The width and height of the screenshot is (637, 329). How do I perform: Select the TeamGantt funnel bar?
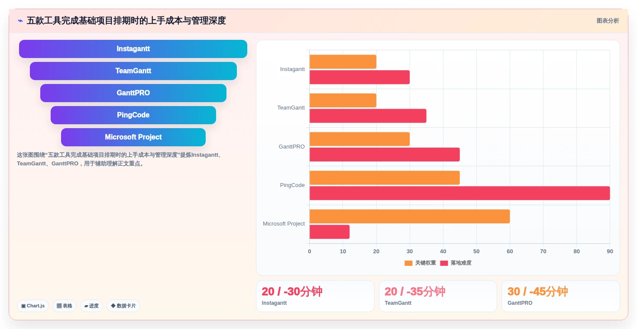click(133, 71)
